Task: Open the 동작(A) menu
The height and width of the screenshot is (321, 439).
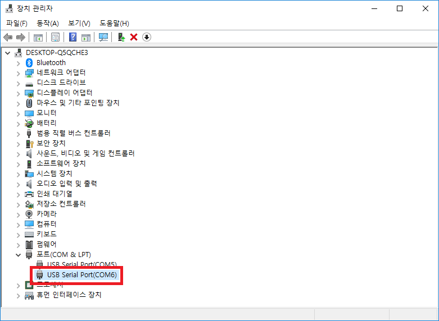Action: pyautogui.click(x=47, y=23)
